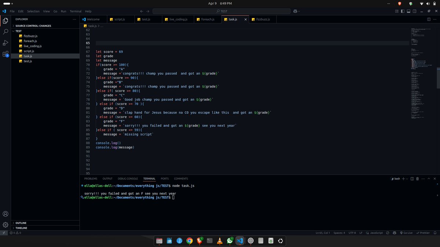
Task: Change the LF end of line sequence
Action: 361,233
